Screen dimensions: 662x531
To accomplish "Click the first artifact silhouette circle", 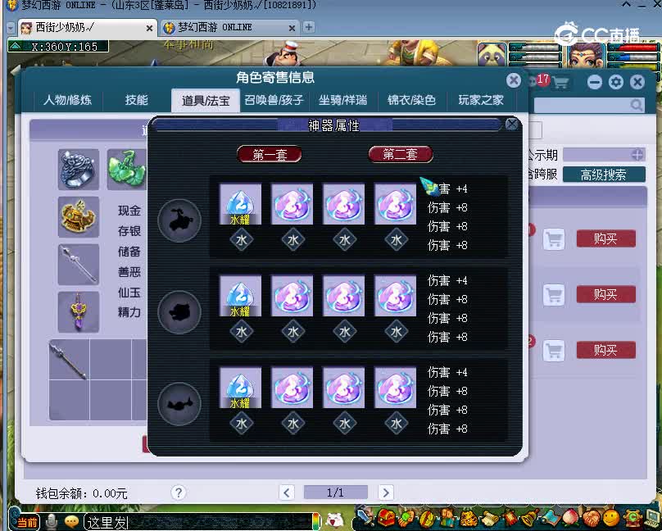I will point(179,220).
